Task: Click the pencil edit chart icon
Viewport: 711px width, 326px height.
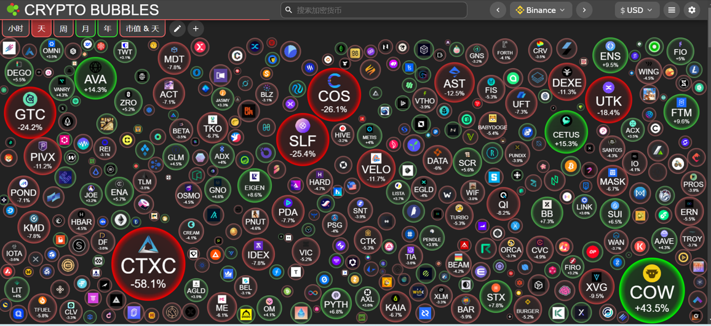Action: (177, 28)
